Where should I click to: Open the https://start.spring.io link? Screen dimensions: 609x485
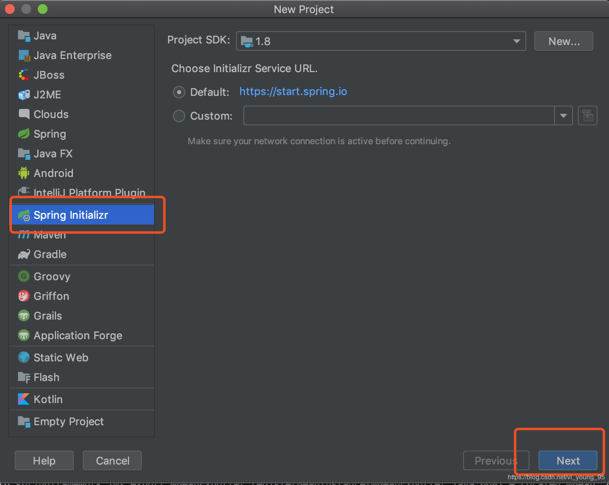(x=293, y=91)
